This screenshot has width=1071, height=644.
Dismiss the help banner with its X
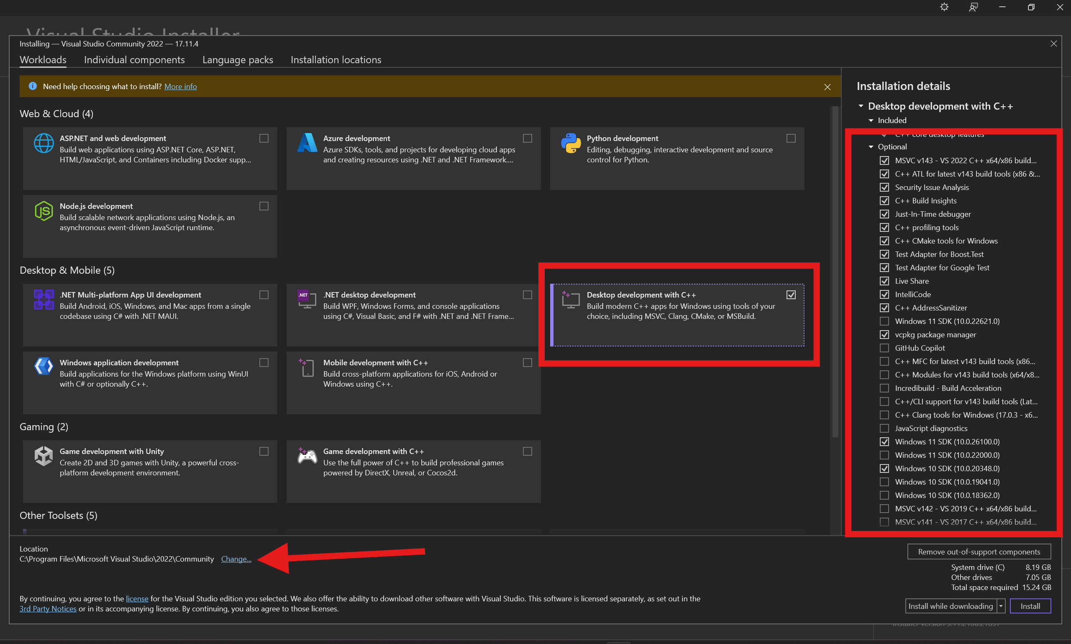(827, 87)
